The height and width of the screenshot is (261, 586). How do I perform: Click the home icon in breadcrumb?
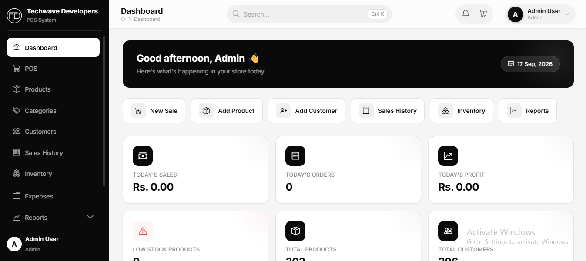pos(123,19)
